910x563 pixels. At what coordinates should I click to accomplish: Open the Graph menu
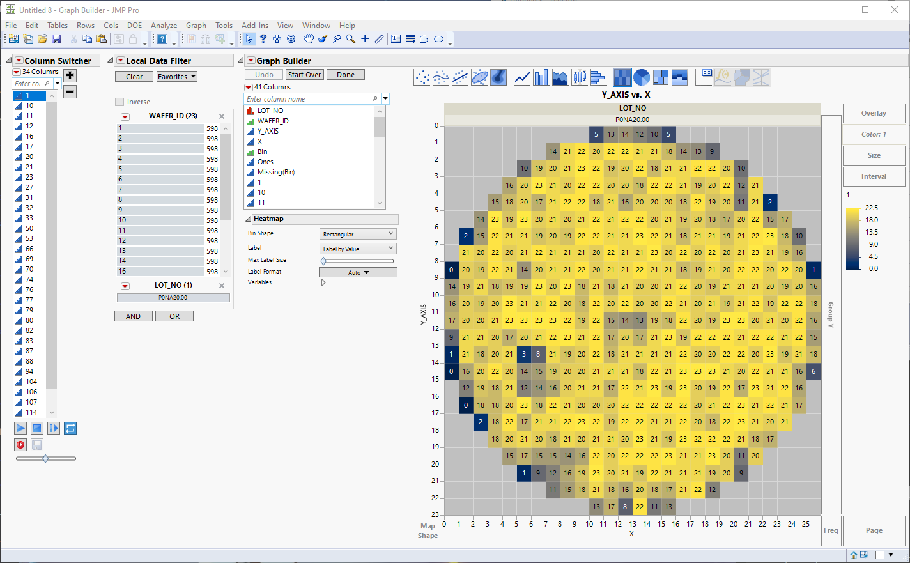(196, 26)
